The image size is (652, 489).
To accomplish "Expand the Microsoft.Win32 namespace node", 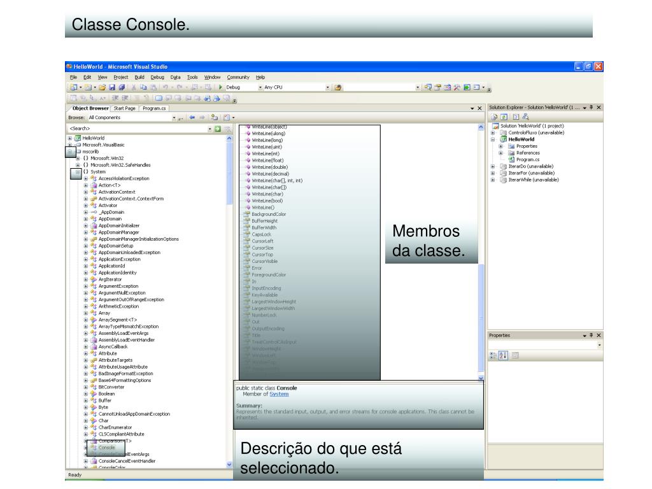I will (78, 159).
